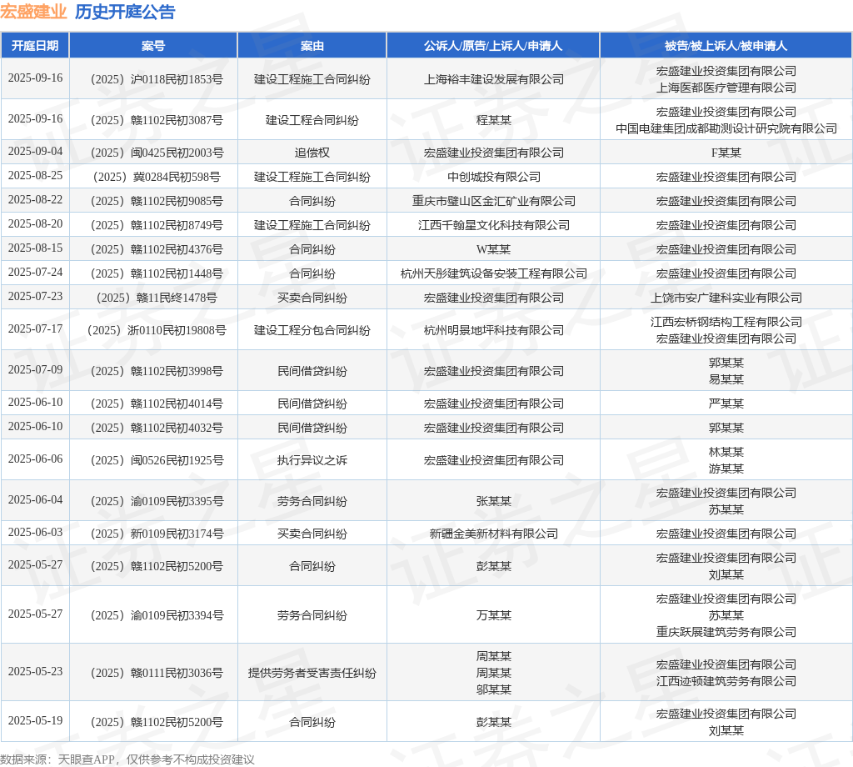Screen dimensions: 853x767
Task: Click defendant 易某某
Action: point(726,379)
